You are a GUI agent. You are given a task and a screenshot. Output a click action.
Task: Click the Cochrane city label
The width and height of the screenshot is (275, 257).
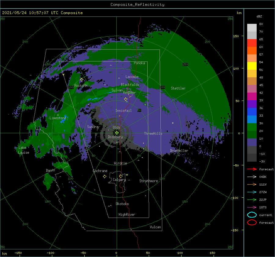[x=100, y=171]
